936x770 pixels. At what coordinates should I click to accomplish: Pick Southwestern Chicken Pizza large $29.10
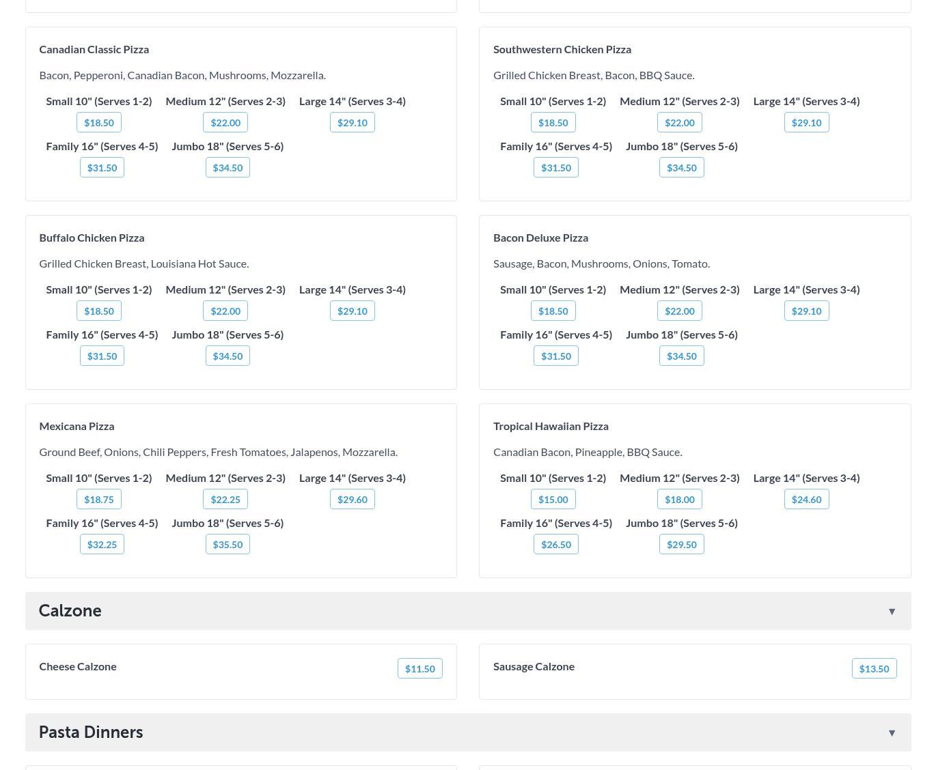click(806, 123)
